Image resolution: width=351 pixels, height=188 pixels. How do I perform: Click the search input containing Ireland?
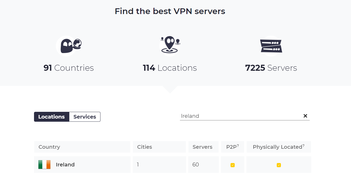(x=234, y=116)
